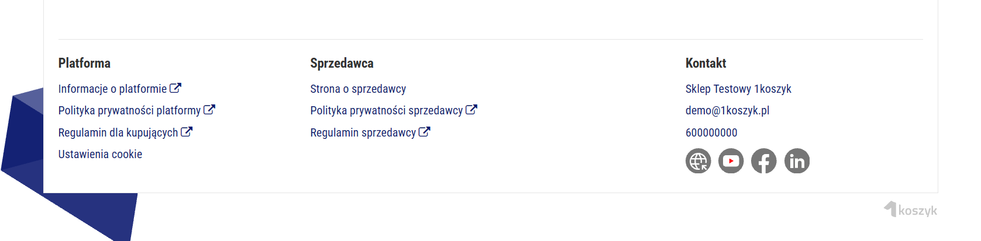Open the Facebook social icon
The height and width of the screenshot is (241, 981).
[763, 161]
